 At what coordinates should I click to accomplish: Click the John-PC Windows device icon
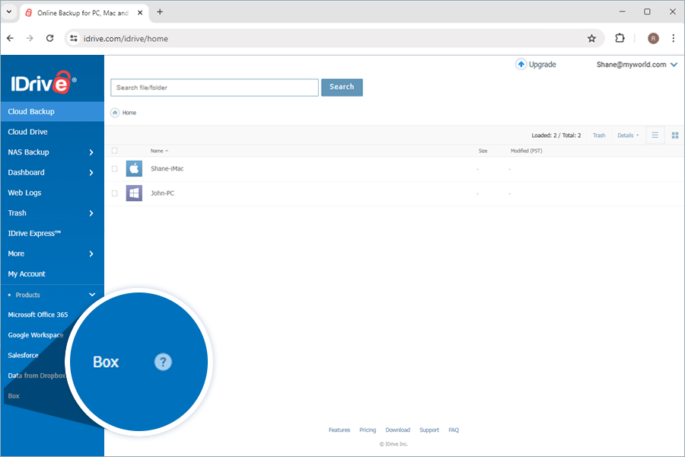click(134, 193)
